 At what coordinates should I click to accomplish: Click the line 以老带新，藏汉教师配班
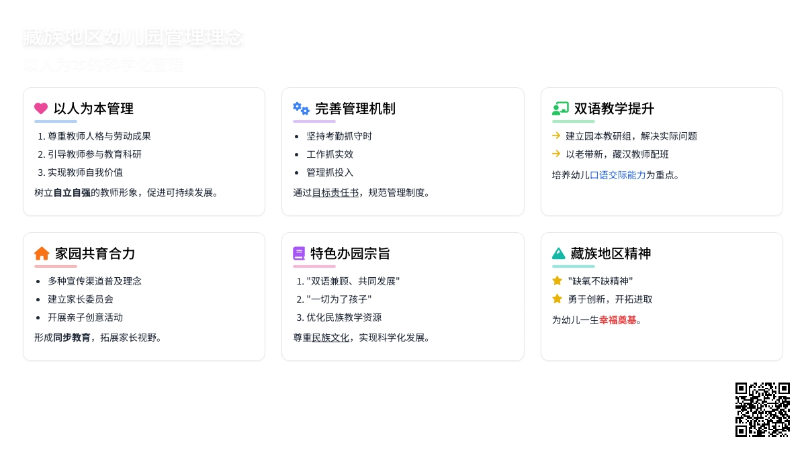(x=617, y=154)
